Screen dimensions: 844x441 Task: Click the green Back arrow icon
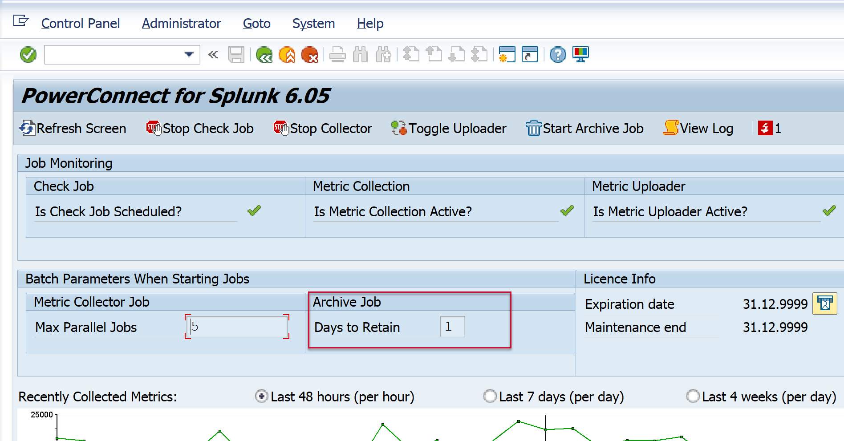click(264, 55)
